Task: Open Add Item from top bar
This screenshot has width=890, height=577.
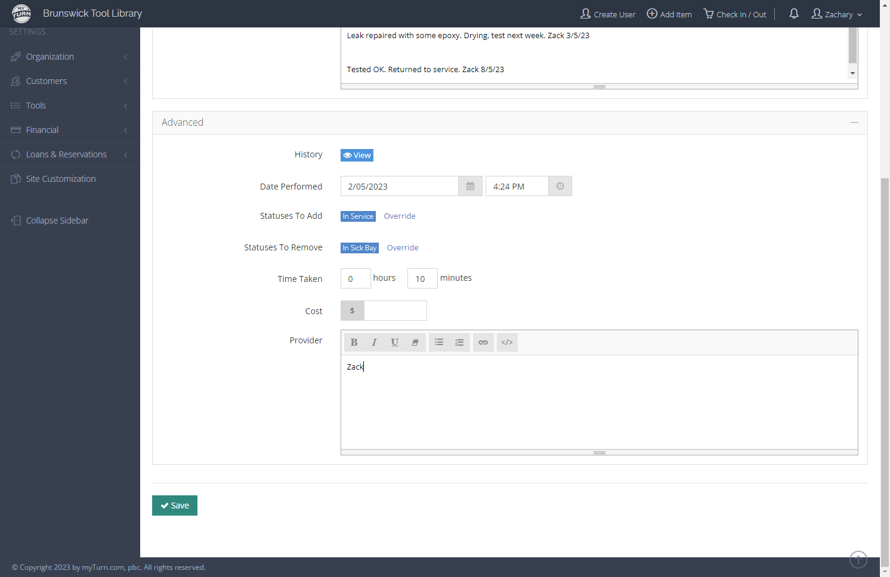Action: (x=669, y=14)
